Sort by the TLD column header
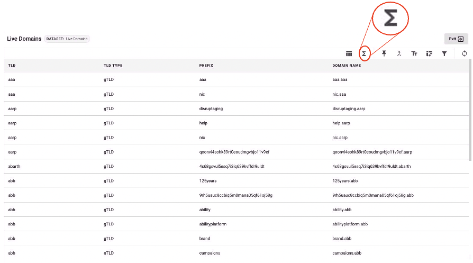473x263 pixels. coord(12,66)
